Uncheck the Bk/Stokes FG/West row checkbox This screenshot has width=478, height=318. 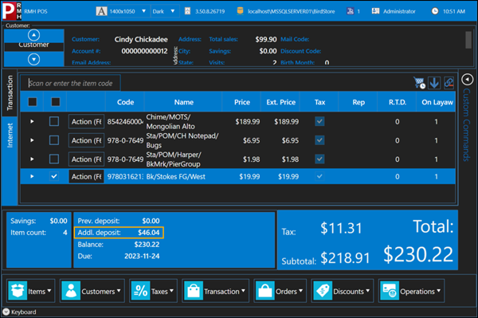pos(54,176)
